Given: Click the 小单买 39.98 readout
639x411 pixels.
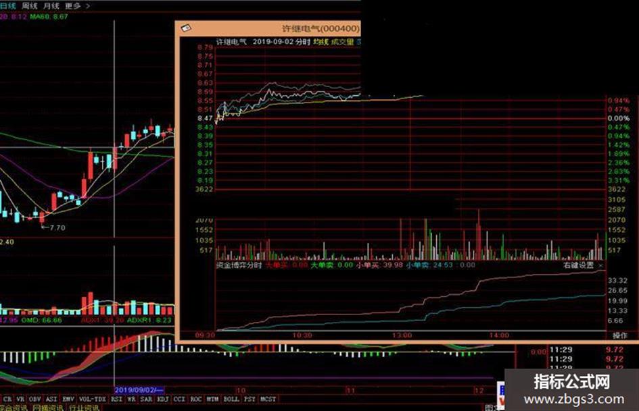Looking at the screenshot, I should click(379, 265).
